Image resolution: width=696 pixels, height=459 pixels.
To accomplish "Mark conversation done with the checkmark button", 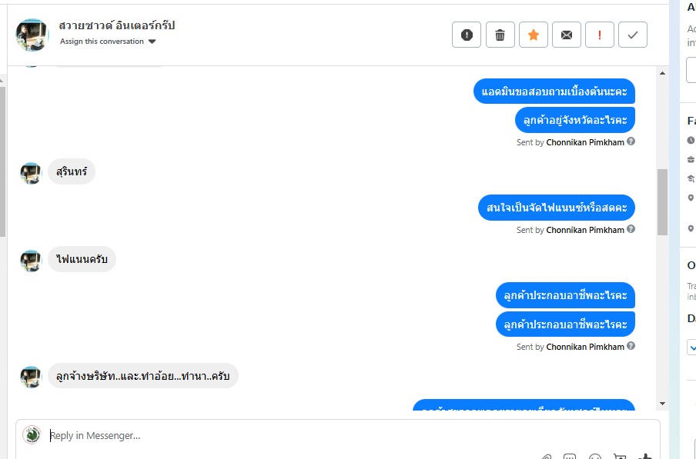I will (x=633, y=35).
